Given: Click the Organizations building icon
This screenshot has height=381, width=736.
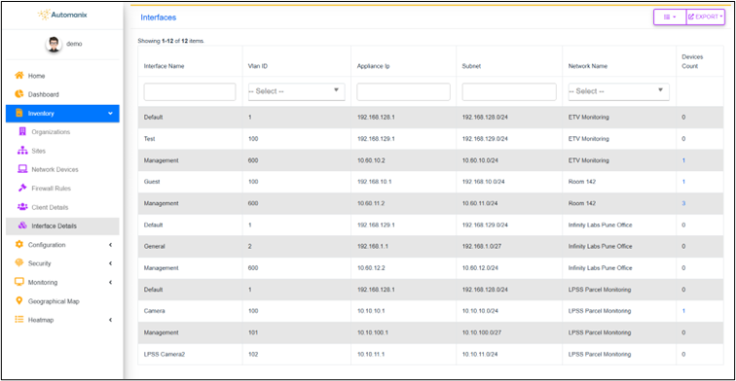Looking at the screenshot, I should click(22, 131).
